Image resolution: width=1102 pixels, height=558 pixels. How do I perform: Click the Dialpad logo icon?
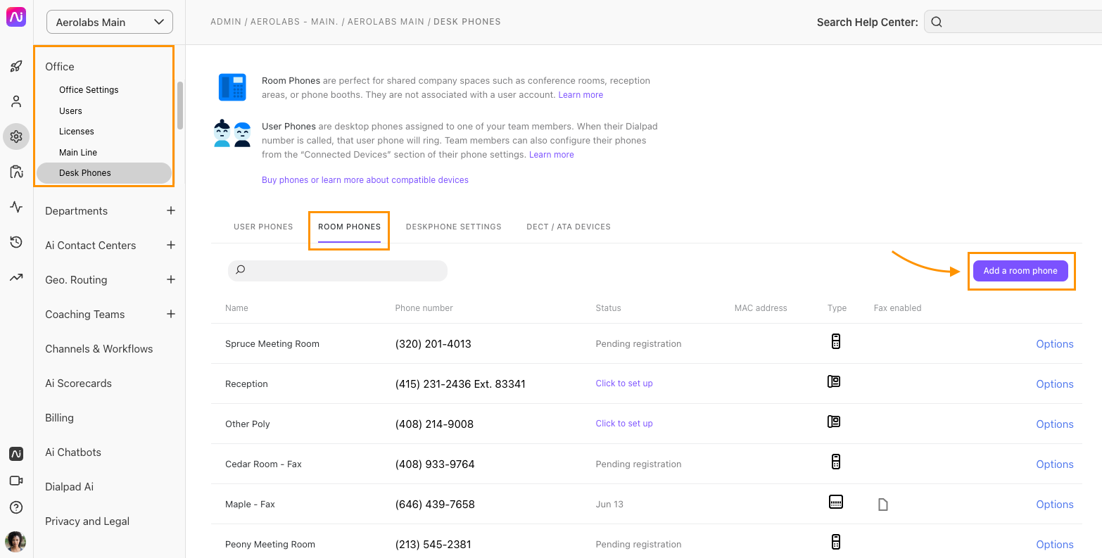pos(16,17)
